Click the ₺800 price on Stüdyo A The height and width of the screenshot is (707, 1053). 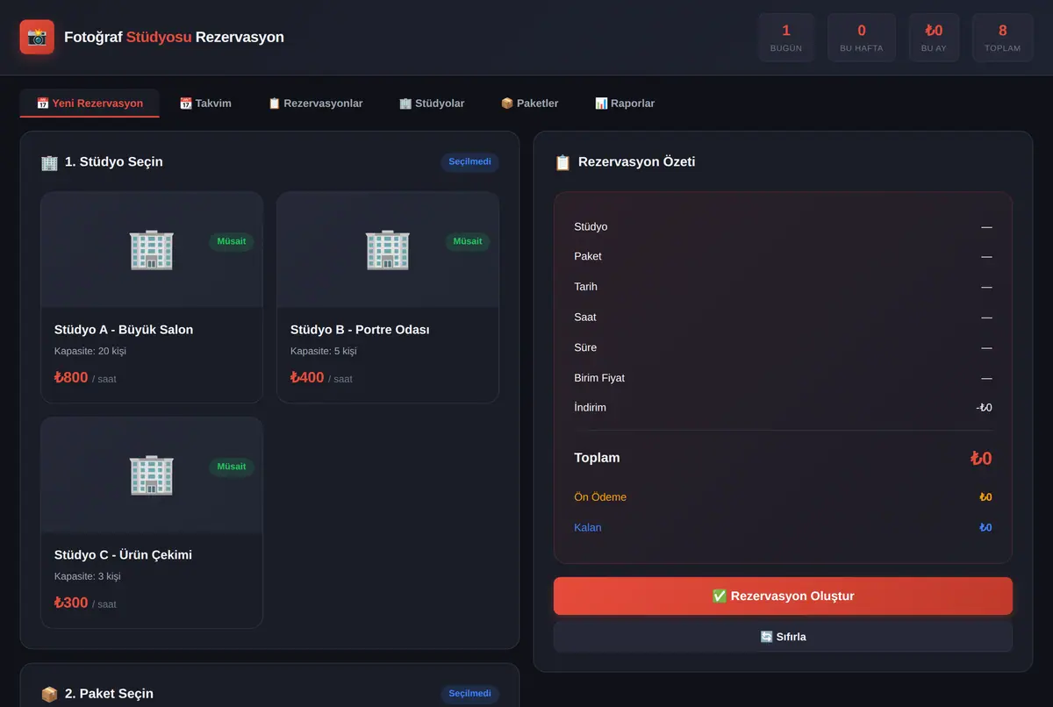(71, 378)
